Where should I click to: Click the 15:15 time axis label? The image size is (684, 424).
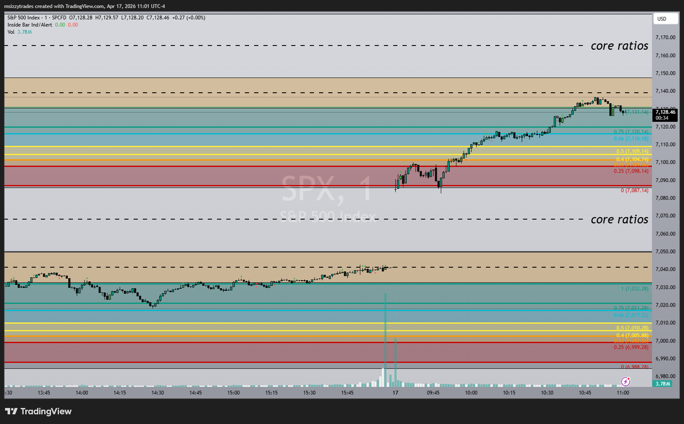(x=271, y=393)
